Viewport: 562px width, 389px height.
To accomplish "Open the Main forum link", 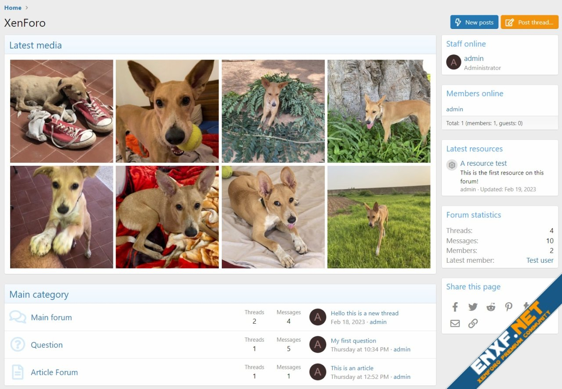I will tap(51, 318).
